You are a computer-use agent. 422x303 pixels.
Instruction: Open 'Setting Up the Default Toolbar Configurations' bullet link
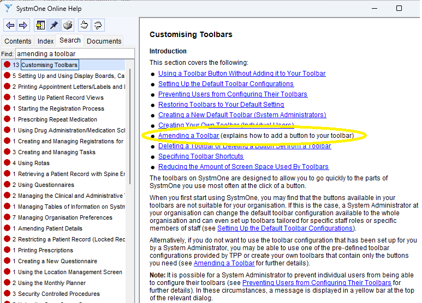pos(226,84)
